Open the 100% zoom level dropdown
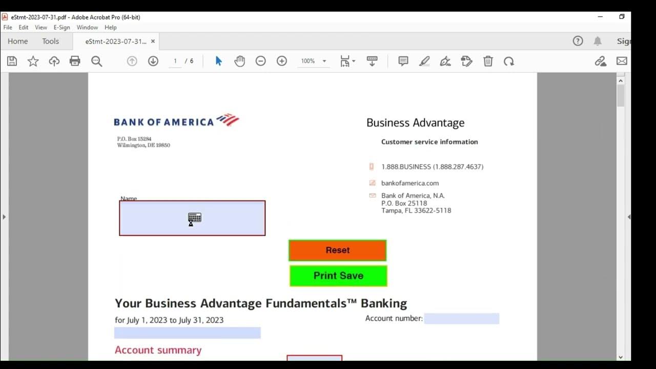 [x=324, y=61]
